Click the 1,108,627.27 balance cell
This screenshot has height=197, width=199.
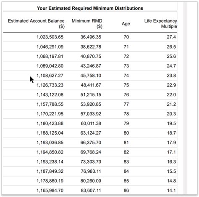pos(50,76)
